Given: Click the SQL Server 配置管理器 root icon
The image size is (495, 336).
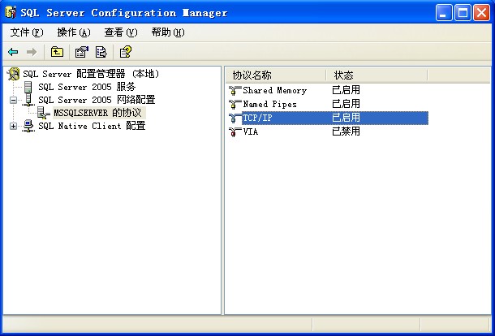Looking at the screenshot, I should pyautogui.click(x=14, y=74).
